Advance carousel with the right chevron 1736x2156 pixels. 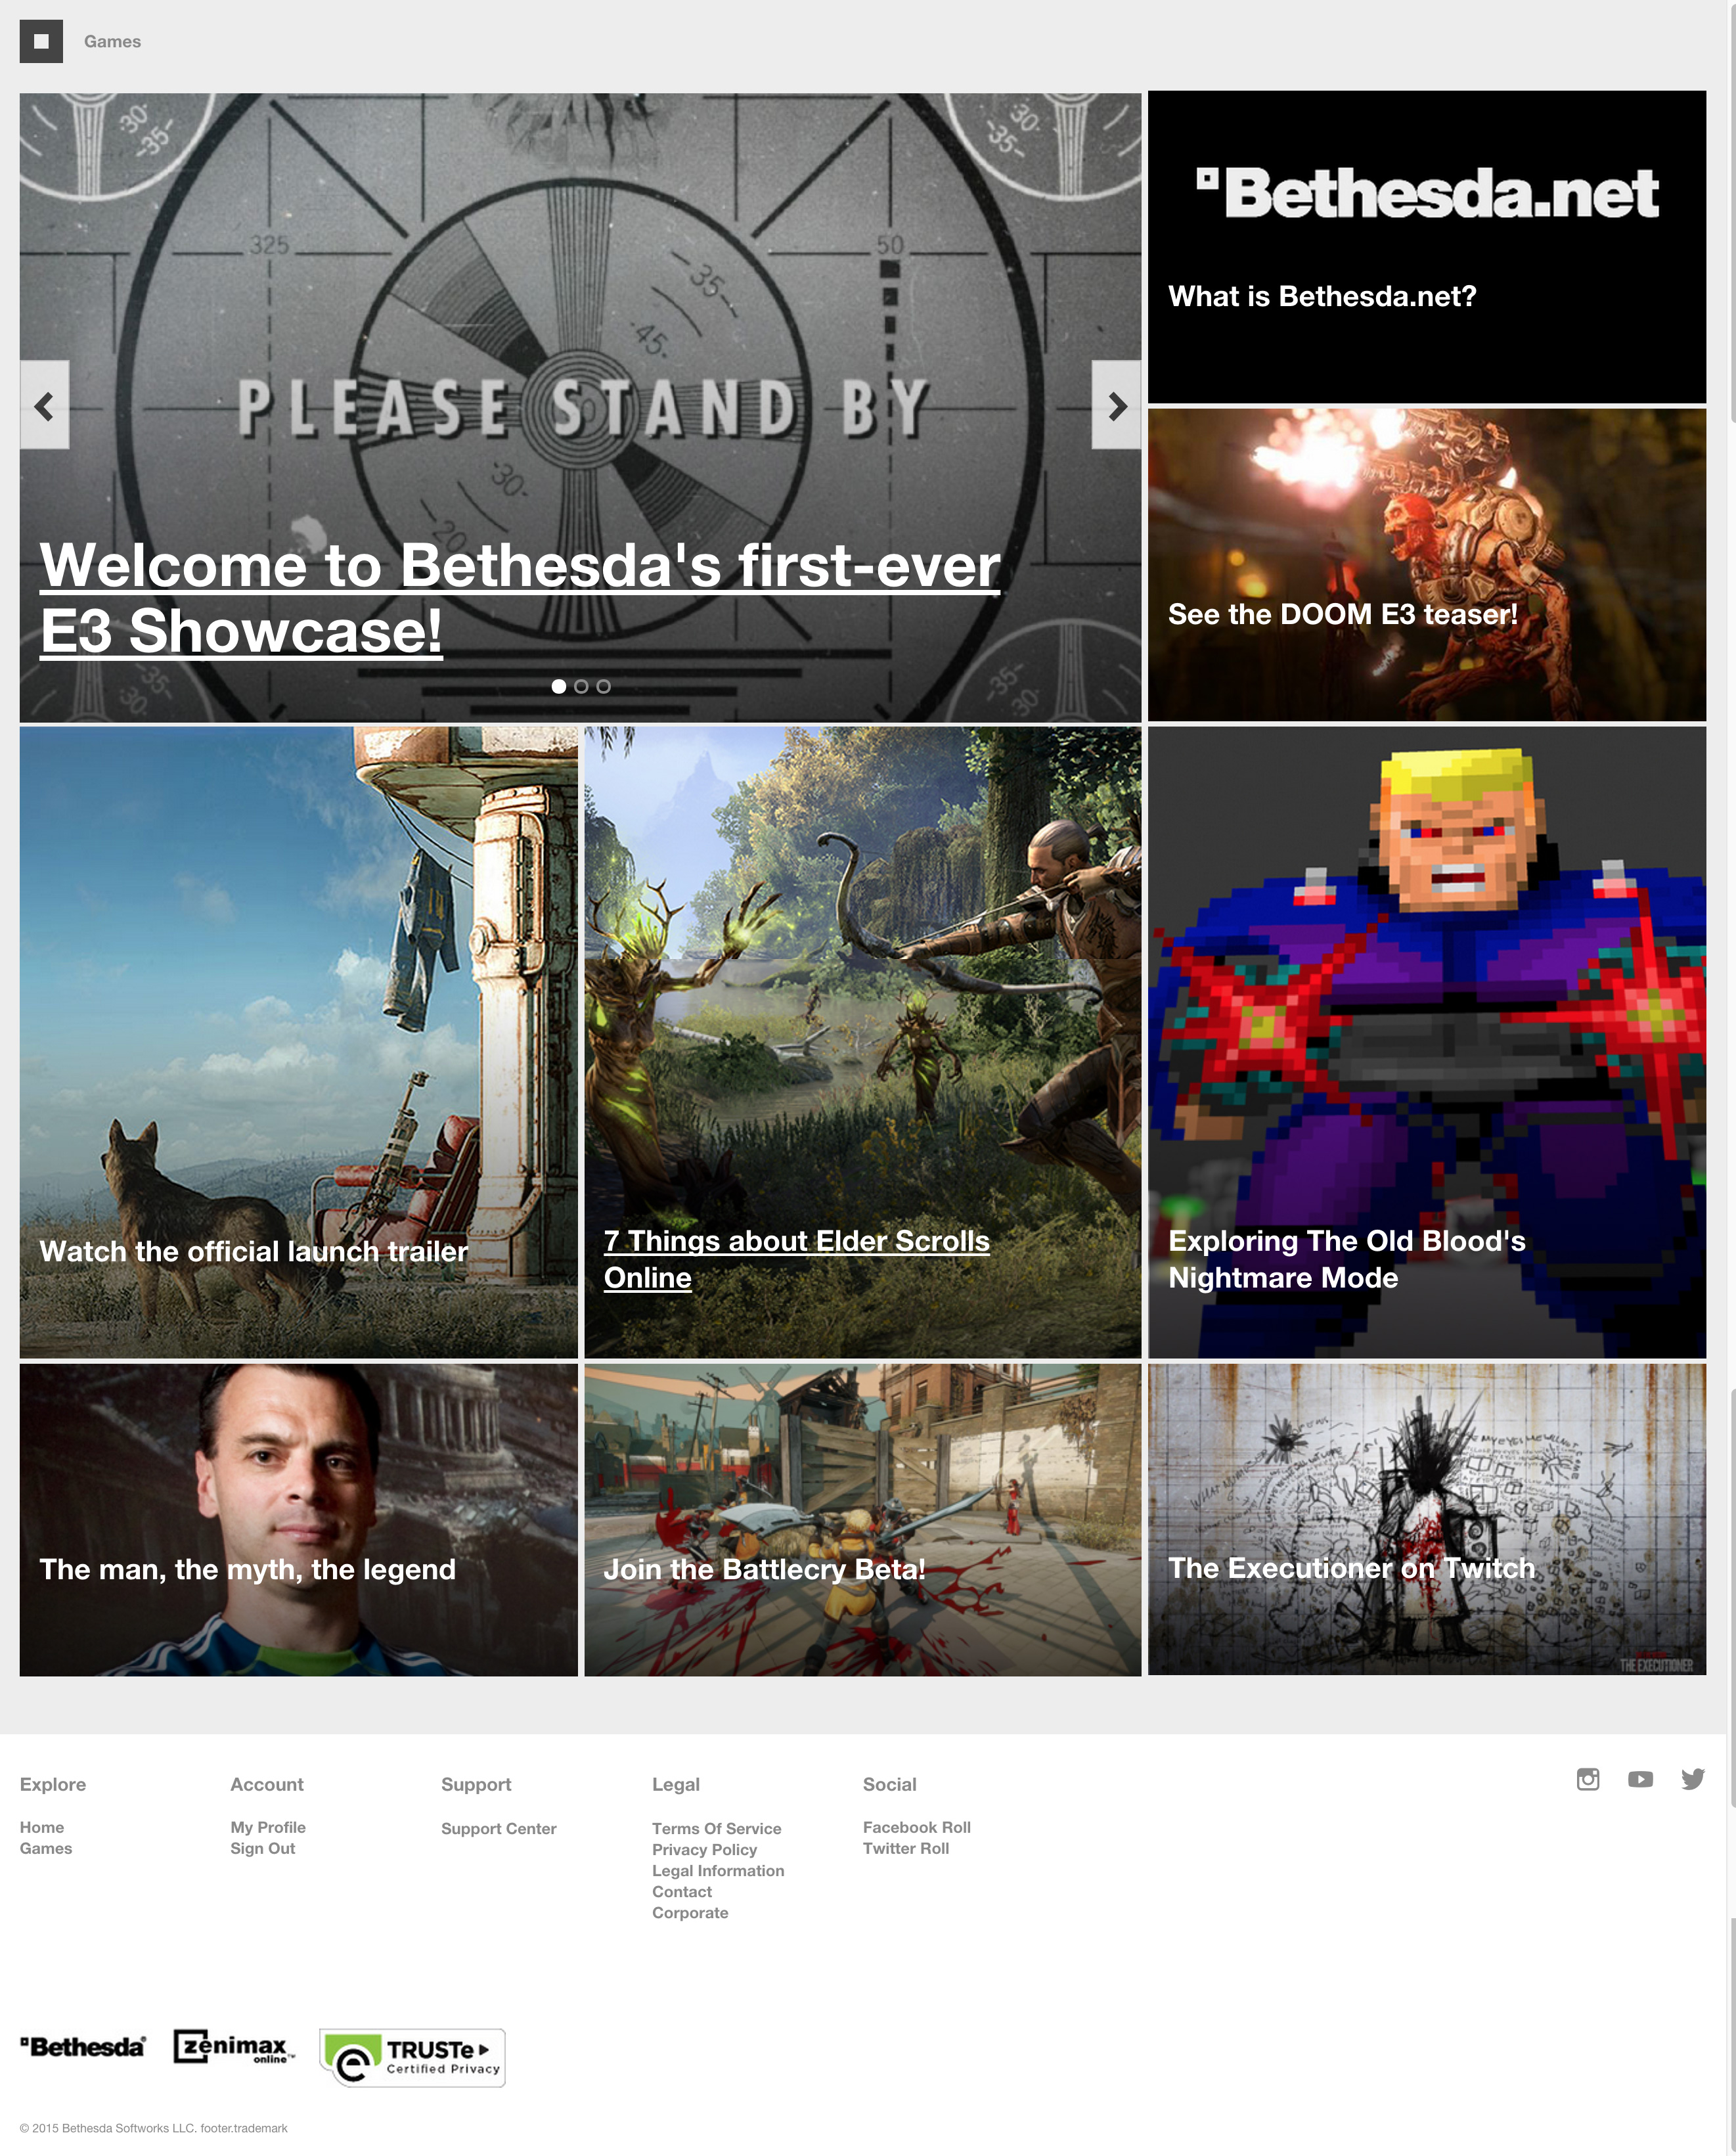(1116, 405)
